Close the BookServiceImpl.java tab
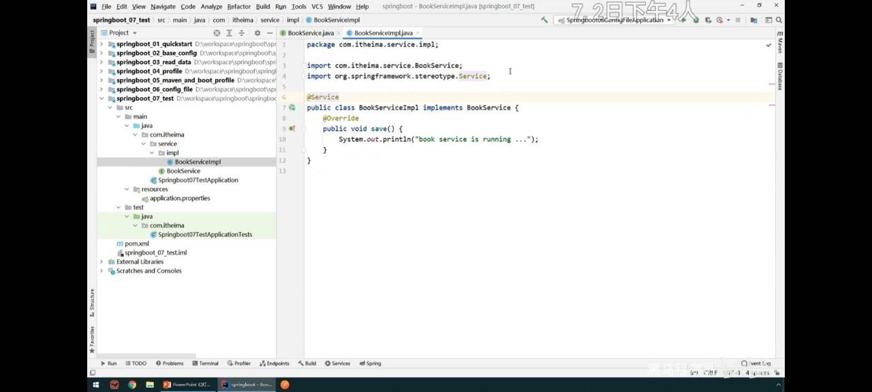Screen dimensions: 872x392 click(x=418, y=33)
